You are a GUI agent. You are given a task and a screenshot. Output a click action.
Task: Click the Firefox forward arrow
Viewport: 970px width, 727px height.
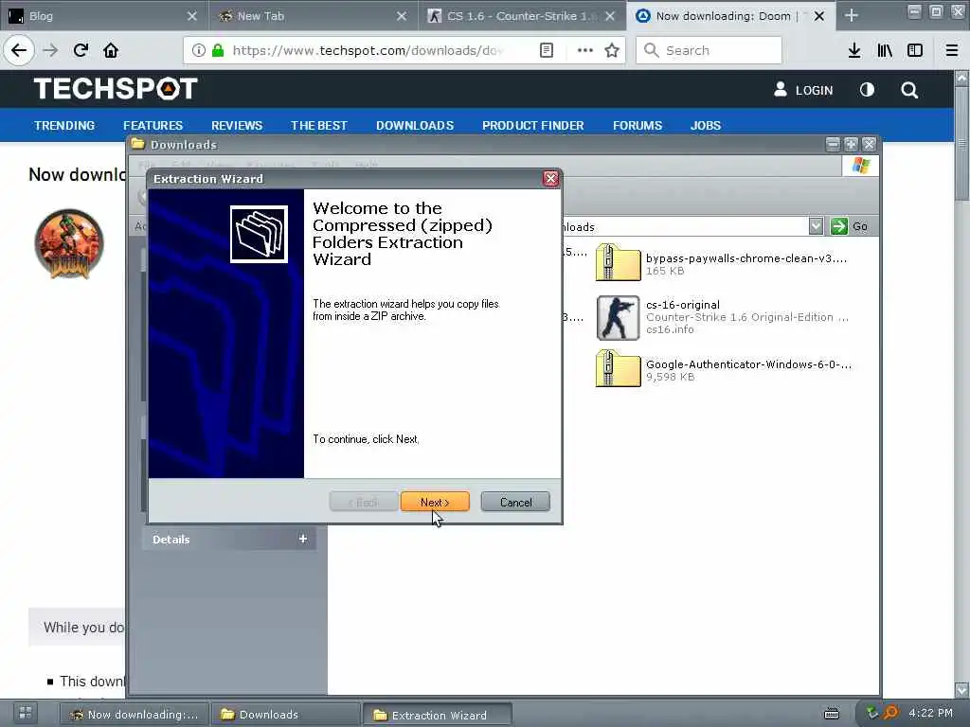51,50
